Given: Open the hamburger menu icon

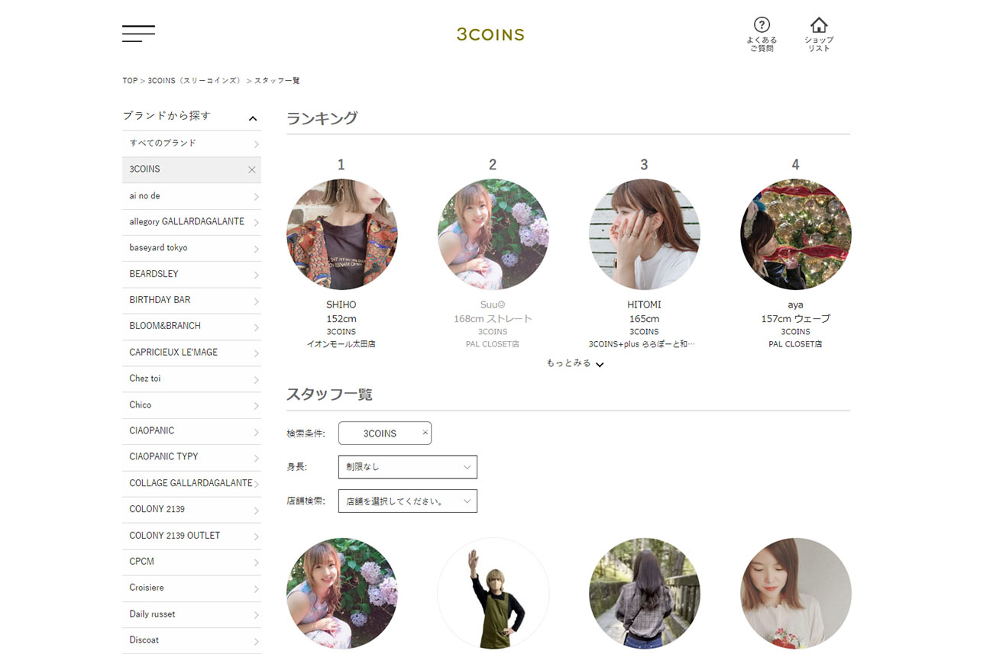Looking at the screenshot, I should pyautogui.click(x=138, y=34).
